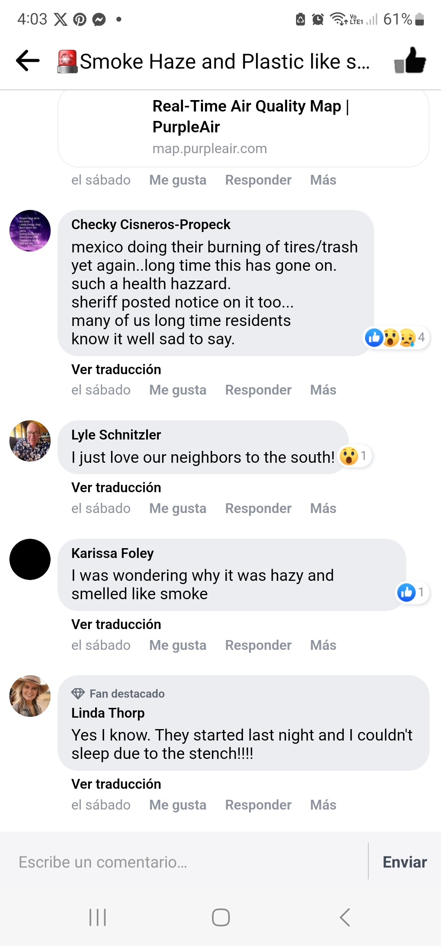This screenshot has height=946, width=441.
Task: Tap the thumbs-up like icon in the header
Action: [x=410, y=61]
